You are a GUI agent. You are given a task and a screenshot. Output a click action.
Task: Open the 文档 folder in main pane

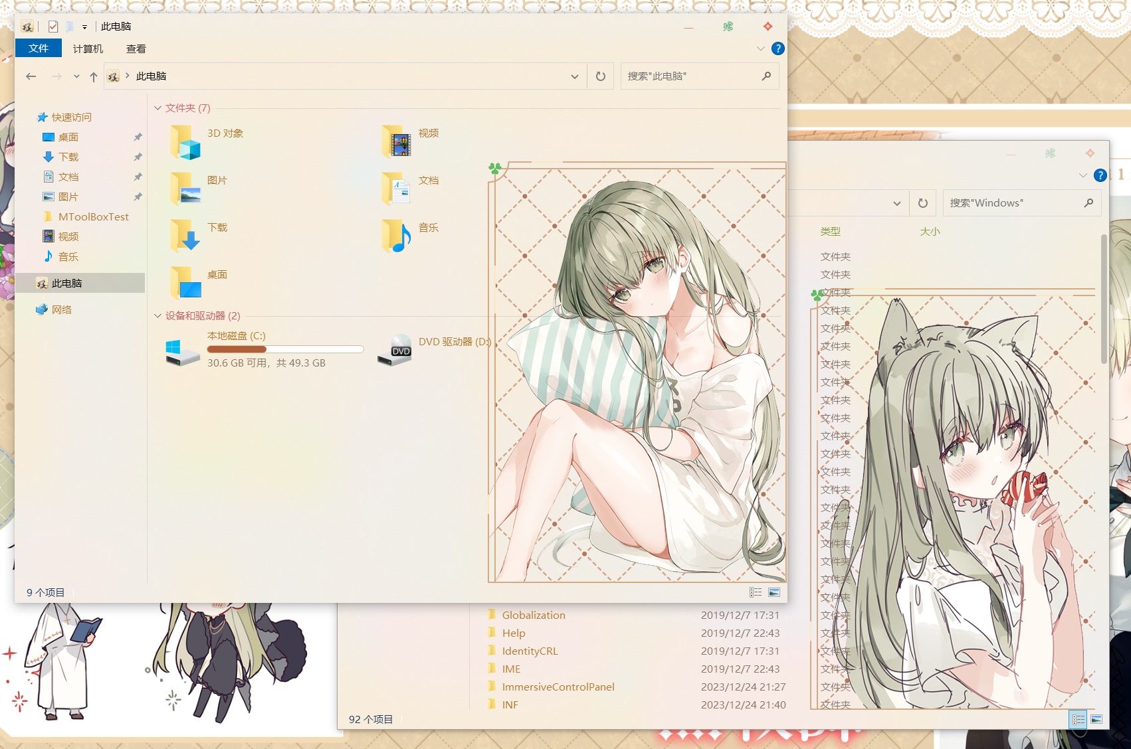point(397,189)
